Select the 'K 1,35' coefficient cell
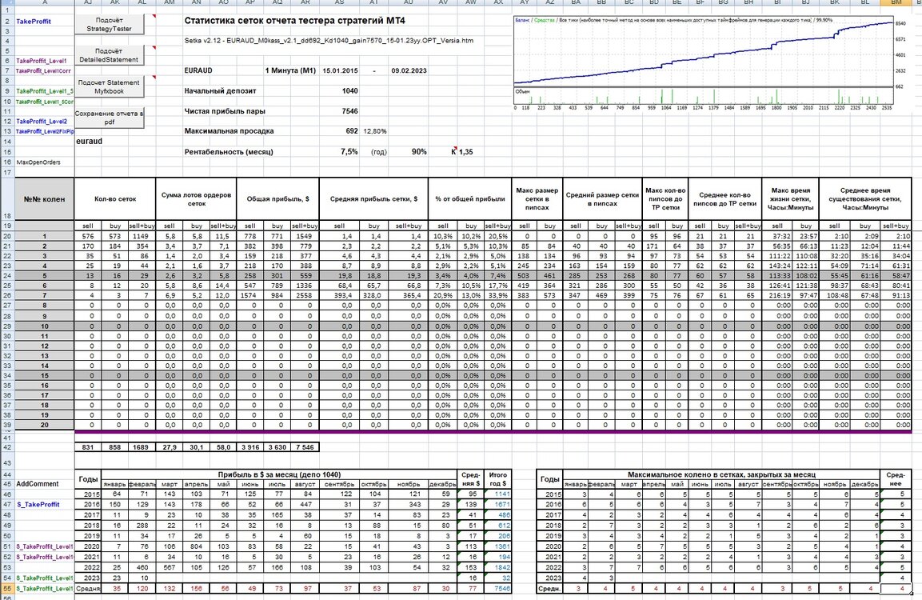The height and width of the screenshot is (600, 922). coord(462,152)
